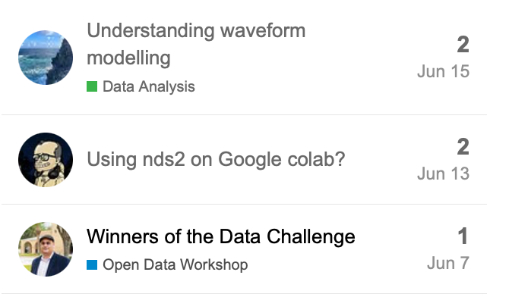This screenshot has width=509, height=294.
Task: Click the blue Open Data Workshop square
Action: [x=92, y=264]
